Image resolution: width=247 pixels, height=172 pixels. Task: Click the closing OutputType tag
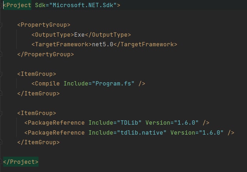coord(108,35)
